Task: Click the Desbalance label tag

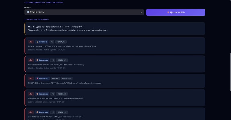Action: pos(42,42)
